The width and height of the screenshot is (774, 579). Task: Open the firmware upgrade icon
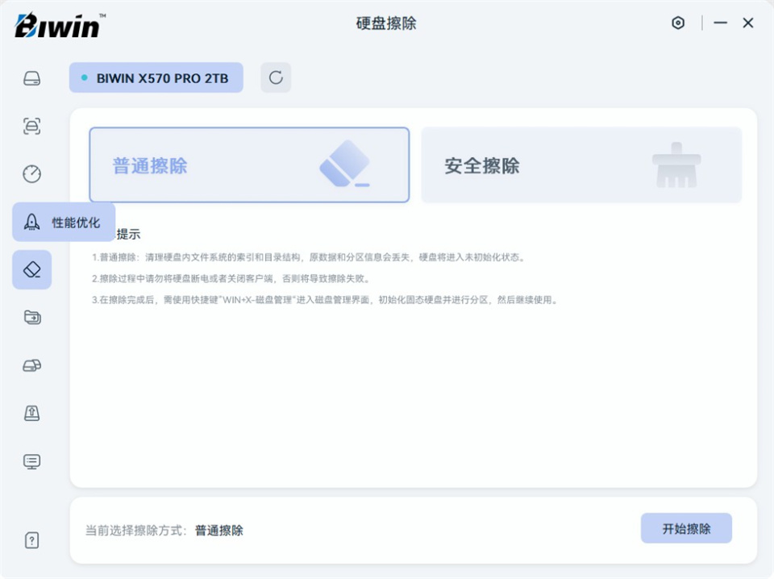click(x=32, y=413)
